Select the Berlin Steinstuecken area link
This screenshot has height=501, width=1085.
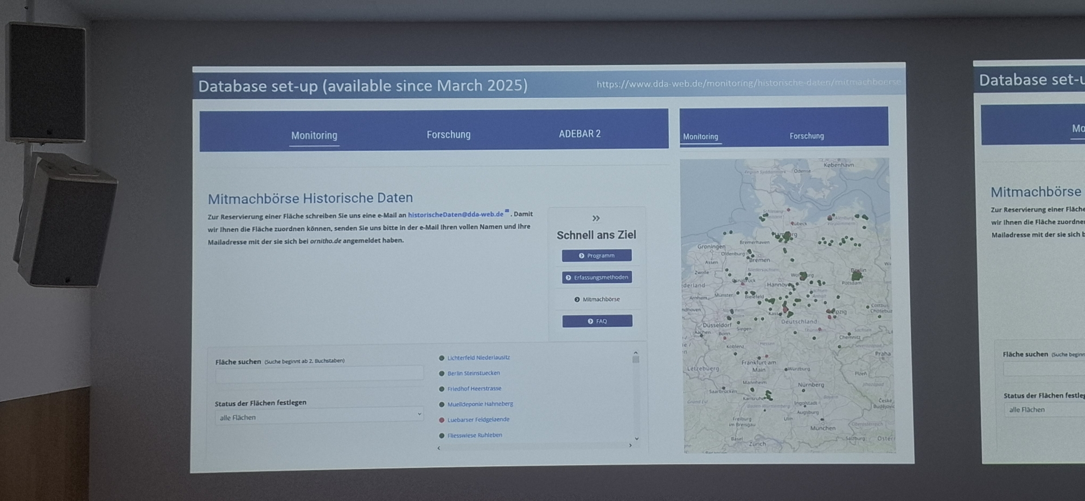473,373
